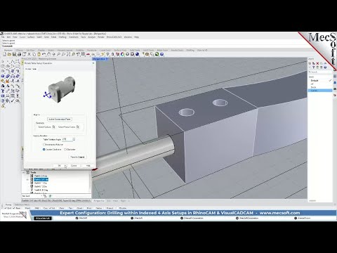Click the Four Viewports grid icon
Image resolution: width=337 pixels, height=253 pixels.
point(83,54)
